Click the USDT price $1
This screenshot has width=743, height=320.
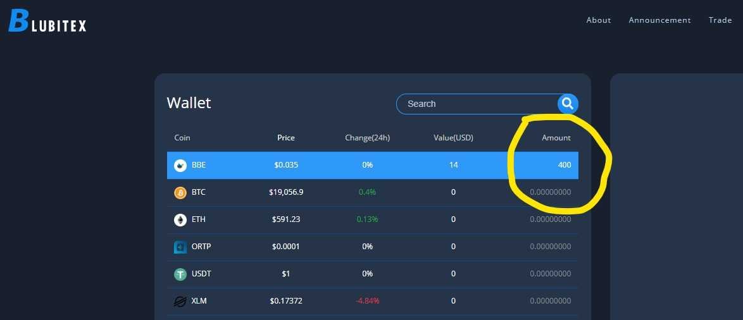[x=285, y=274]
